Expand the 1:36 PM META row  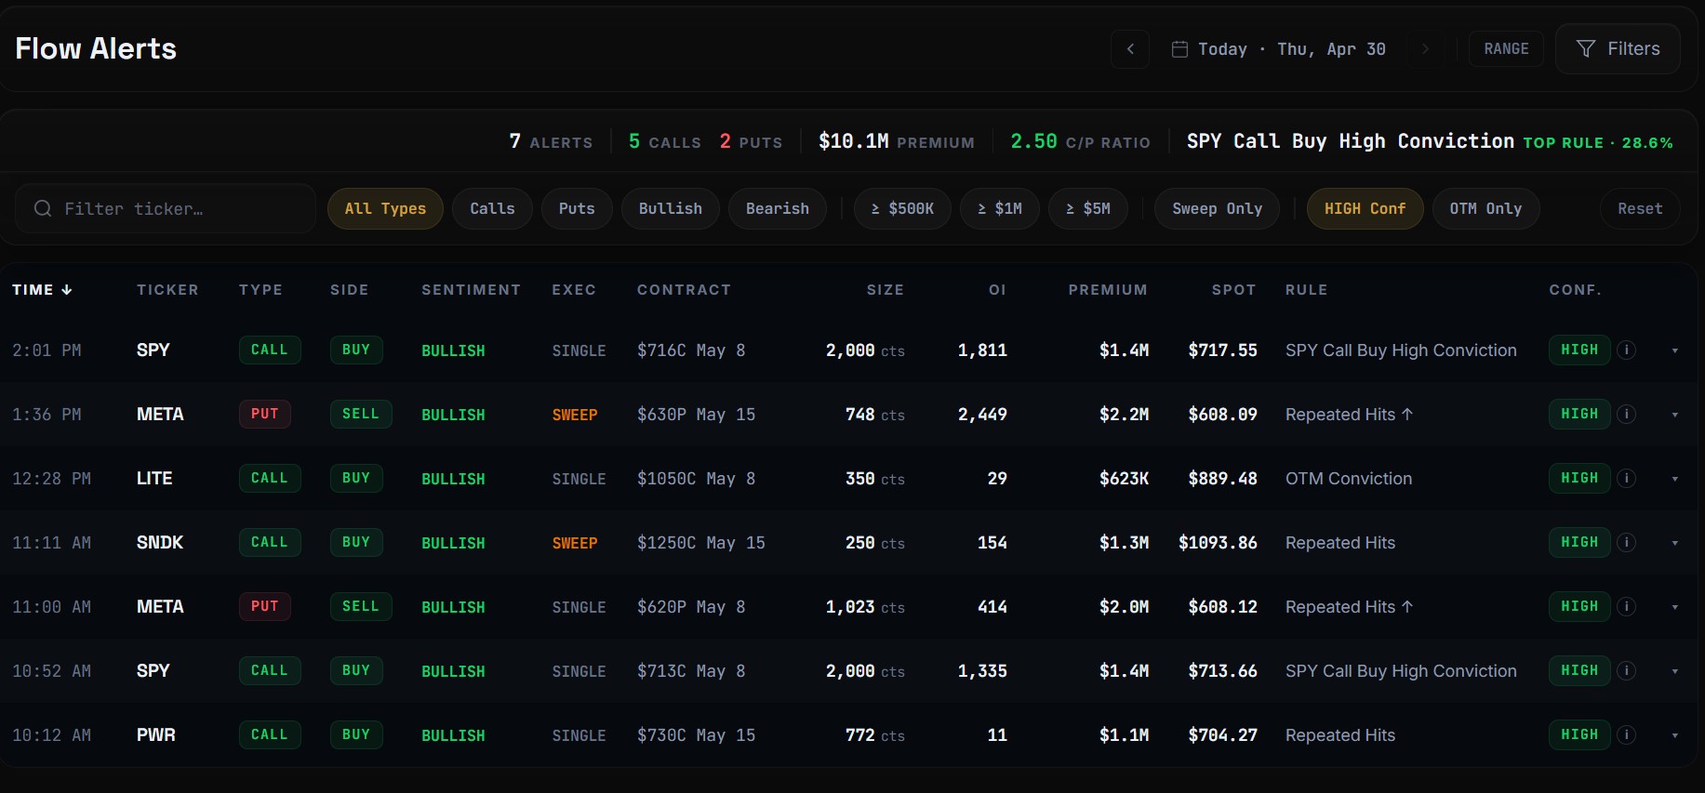pyautogui.click(x=1674, y=415)
